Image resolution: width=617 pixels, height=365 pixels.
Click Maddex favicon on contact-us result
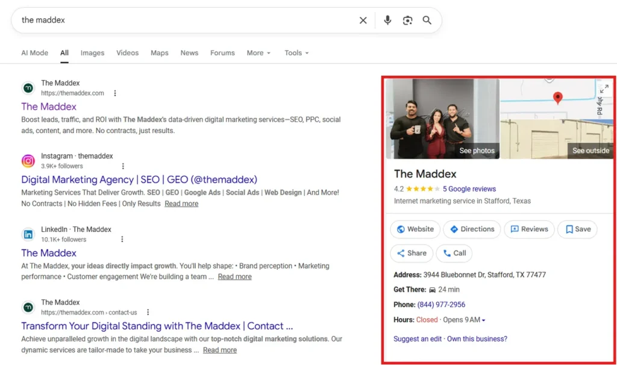[x=28, y=307]
